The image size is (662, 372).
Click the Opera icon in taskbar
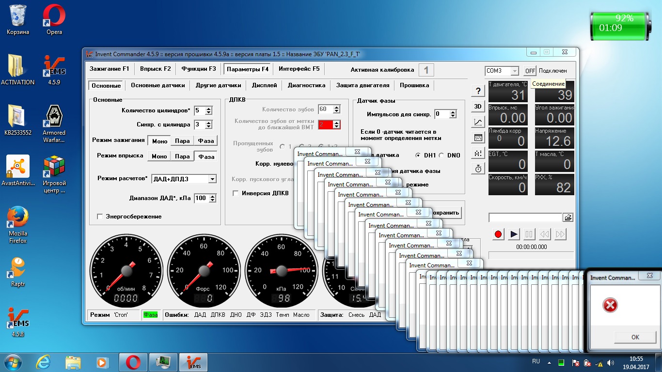133,362
